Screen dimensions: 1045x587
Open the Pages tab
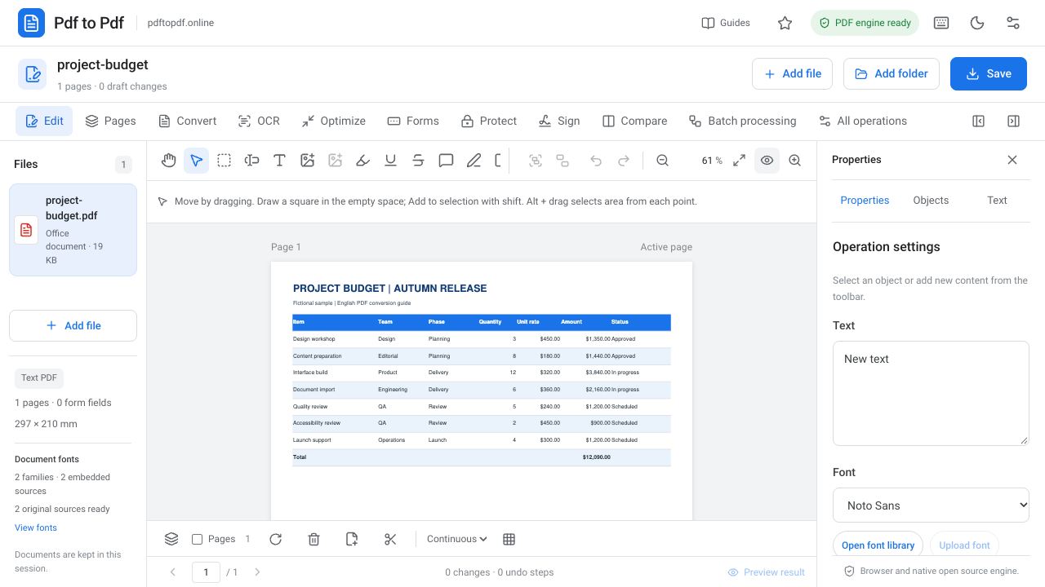(110, 121)
